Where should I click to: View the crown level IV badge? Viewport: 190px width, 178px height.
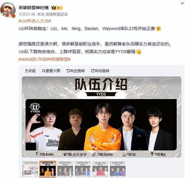coord(57,8)
